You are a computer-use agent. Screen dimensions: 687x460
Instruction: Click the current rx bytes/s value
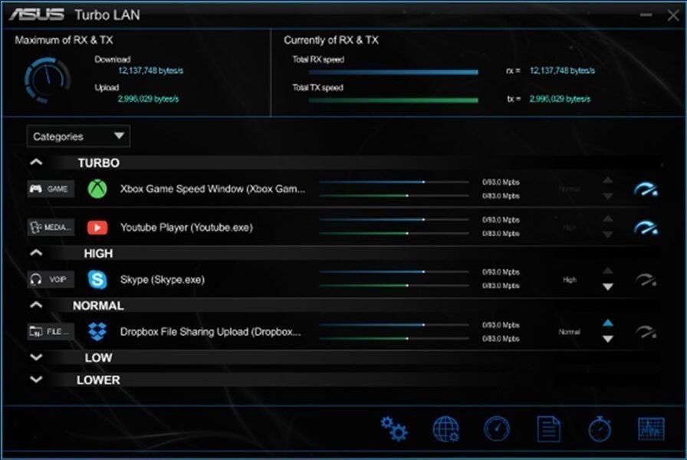pos(562,71)
